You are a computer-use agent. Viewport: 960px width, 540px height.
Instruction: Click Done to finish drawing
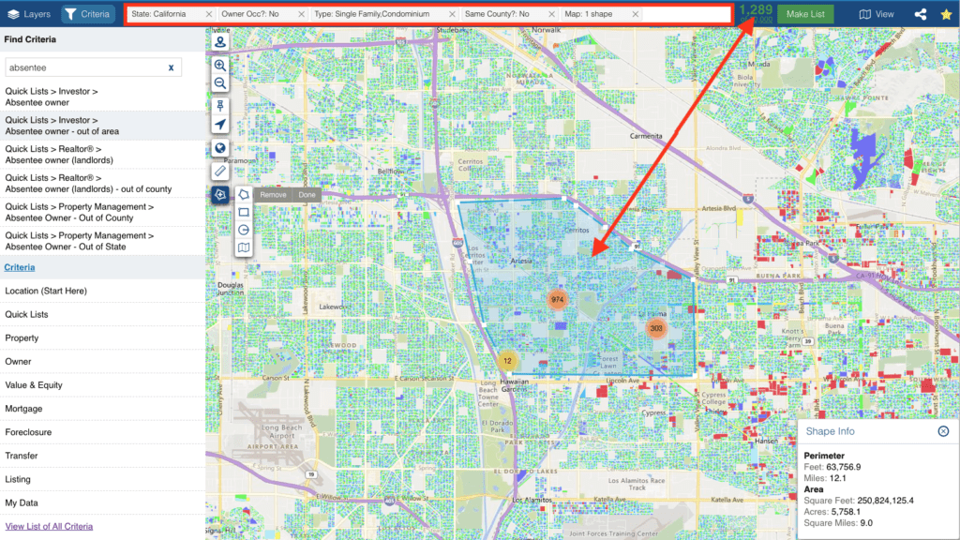(x=307, y=195)
